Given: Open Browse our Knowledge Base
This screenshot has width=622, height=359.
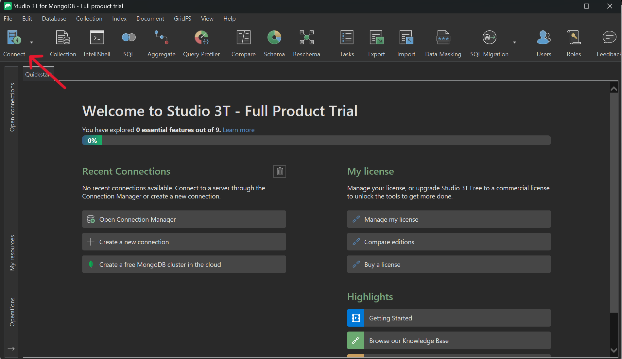Looking at the screenshot, I should [449, 340].
